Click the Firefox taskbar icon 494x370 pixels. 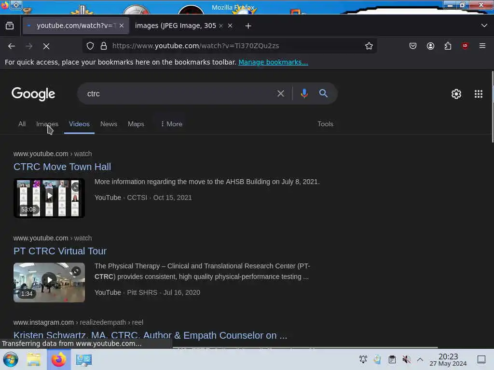point(59,359)
